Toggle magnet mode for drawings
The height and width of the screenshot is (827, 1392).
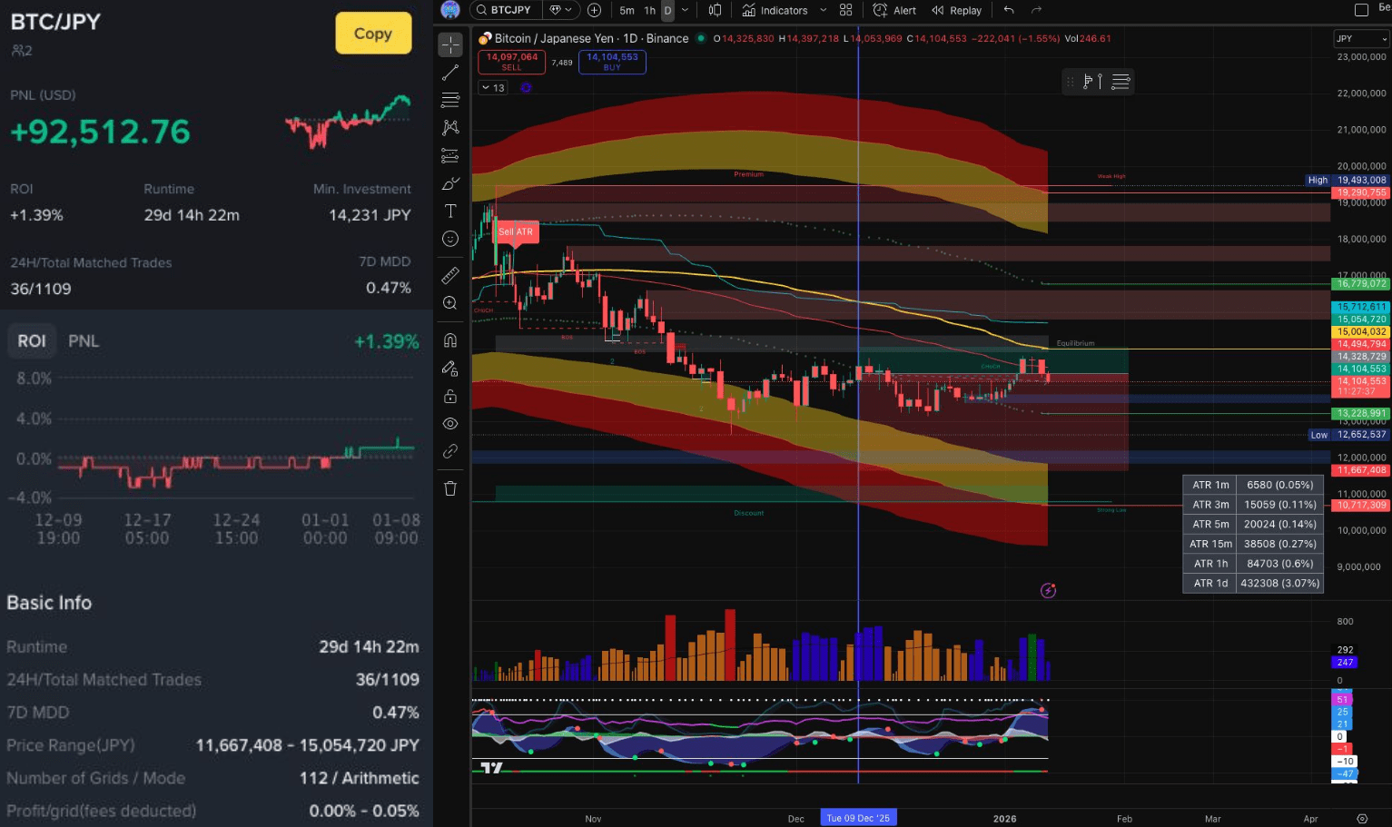click(x=450, y=340)
